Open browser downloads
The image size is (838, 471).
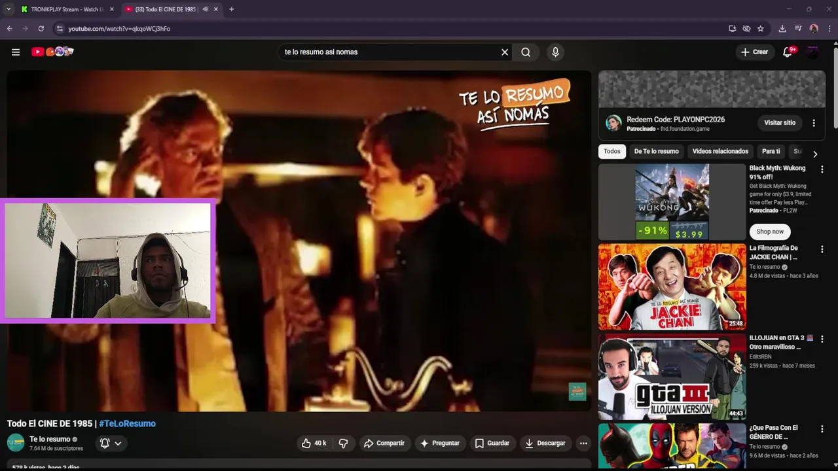click(782, 29)
